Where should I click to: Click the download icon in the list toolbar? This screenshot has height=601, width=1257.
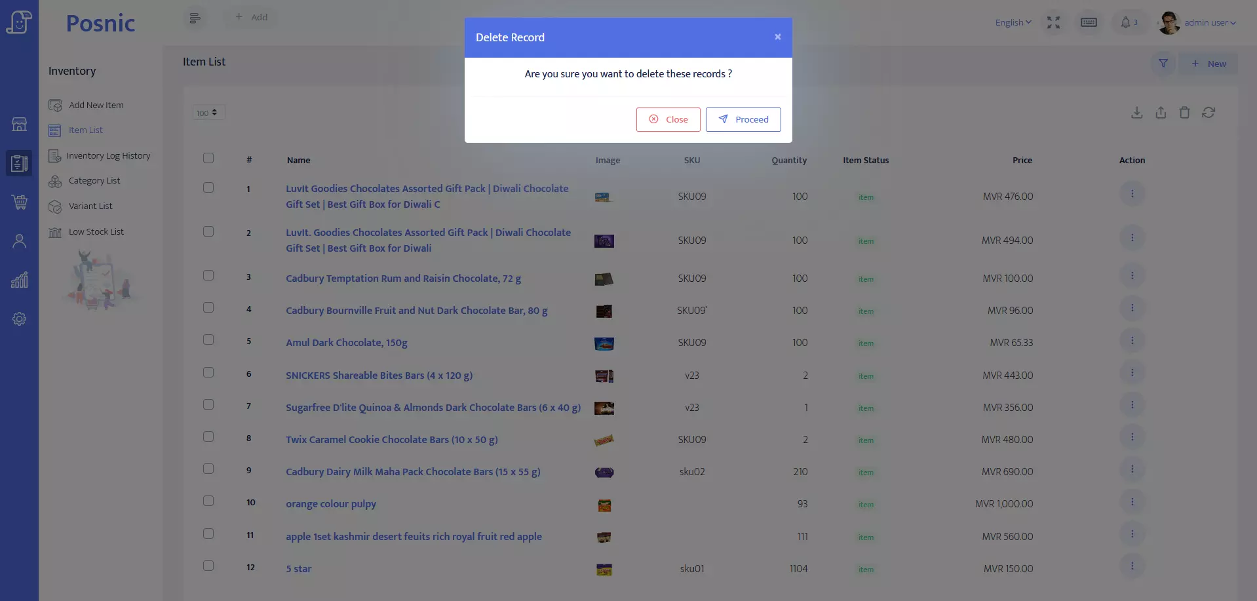point(1136,113)
